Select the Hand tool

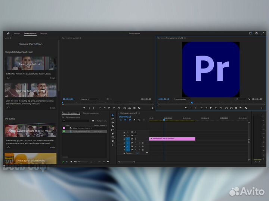coord(113,141)
